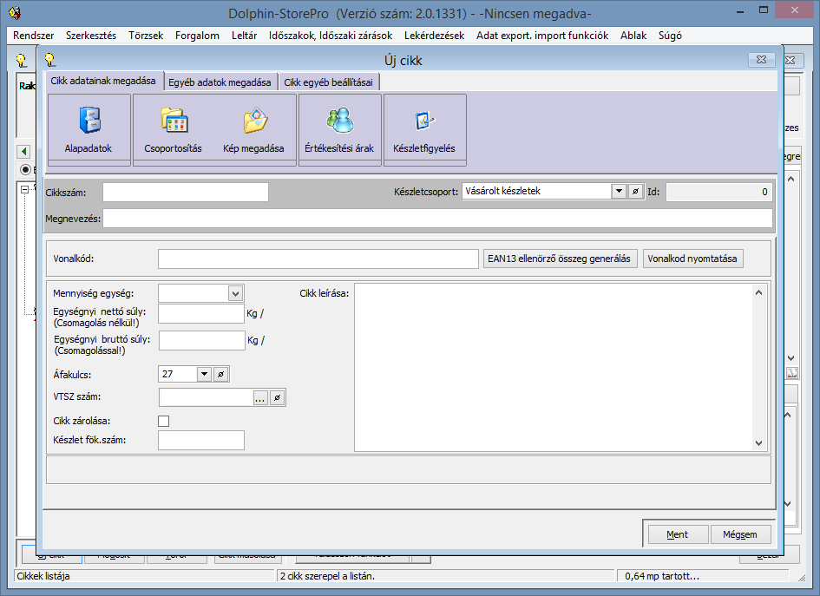
Task: Focus the Egységnyi bruttó súly field
Action: 202,340
